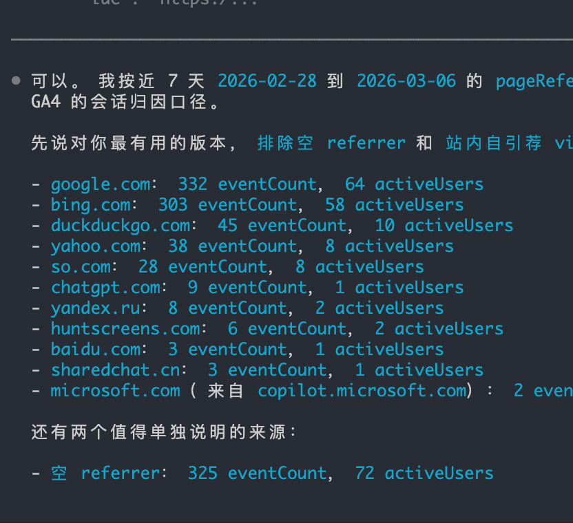
Task: Click the so.com referrer entry
Action: (x=81, y=267)
